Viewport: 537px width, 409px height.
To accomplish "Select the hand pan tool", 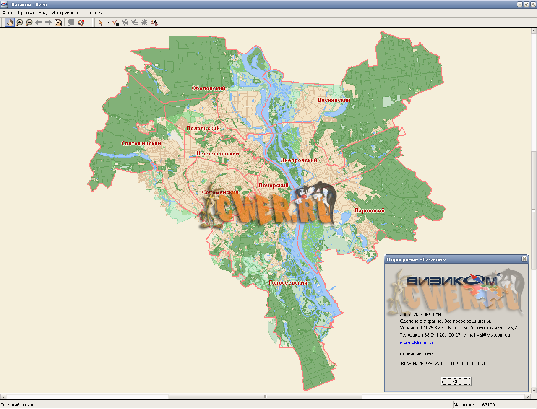I will (10, 23).
